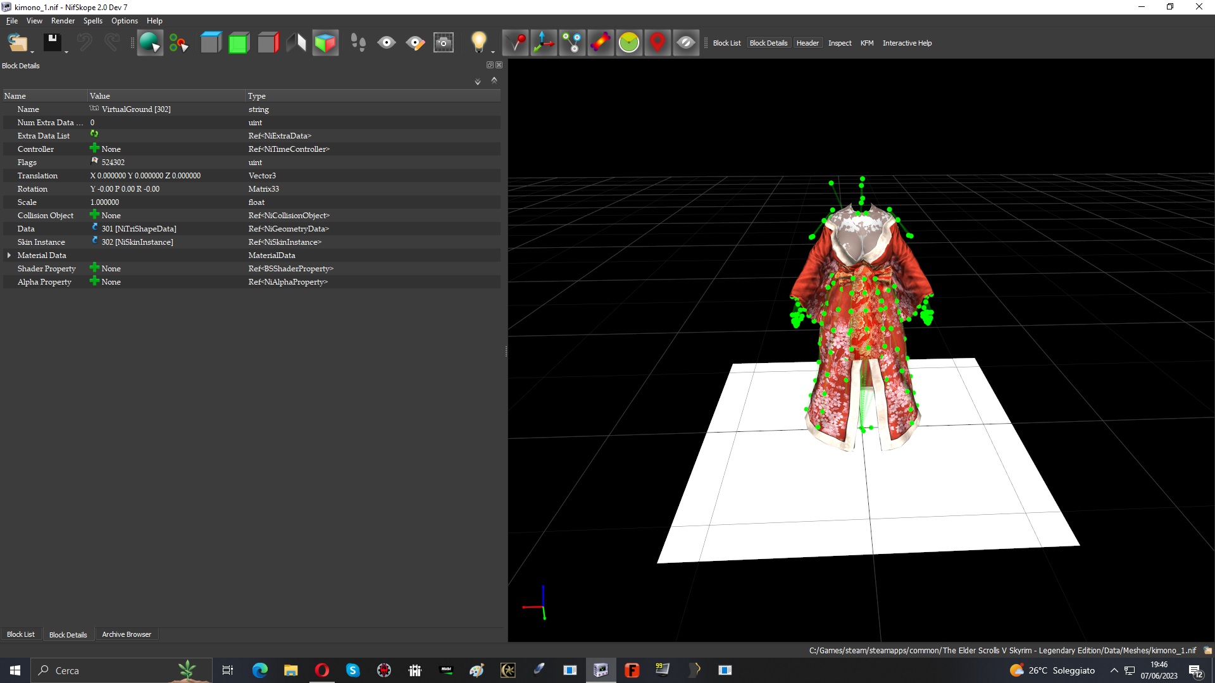Toggle the green circle constraint display
Image resolution: width=1215 pixels, height=683 pixels.
coord(629,43)
